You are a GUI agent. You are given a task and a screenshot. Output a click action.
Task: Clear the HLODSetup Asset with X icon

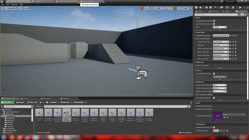tap(227, 131)
